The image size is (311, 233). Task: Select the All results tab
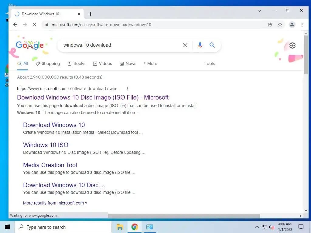(x=22, y=64)
